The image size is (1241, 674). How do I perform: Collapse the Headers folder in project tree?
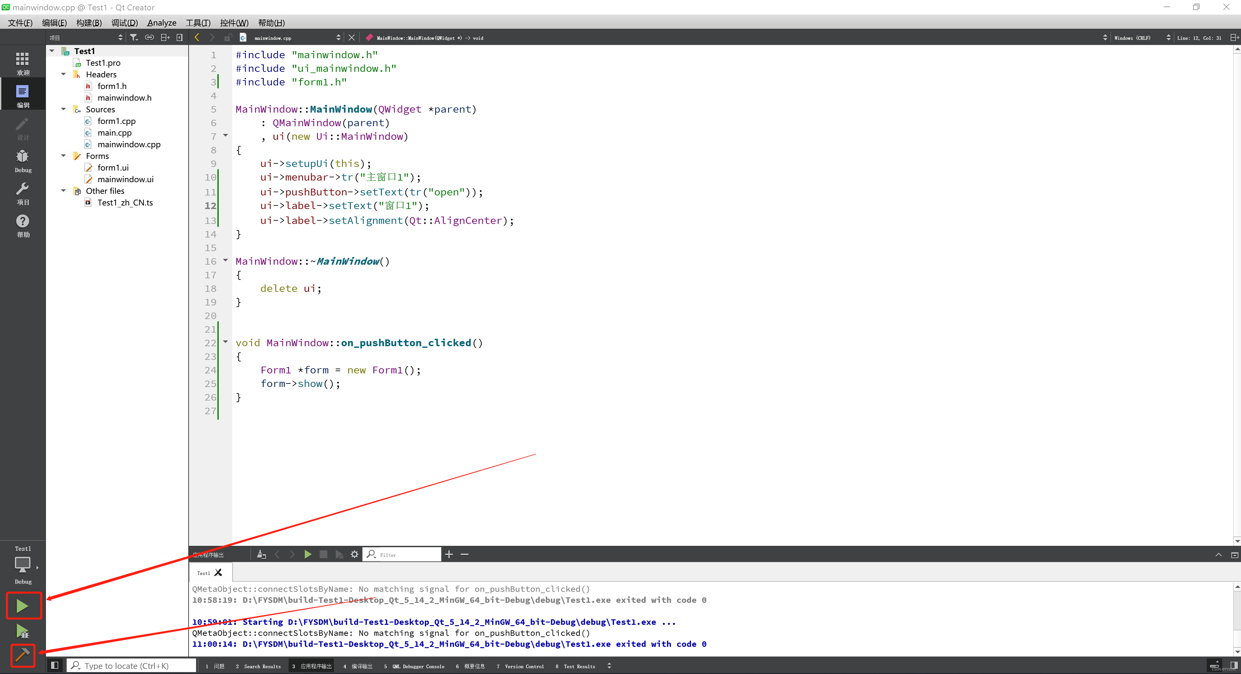tap(64, 74)
